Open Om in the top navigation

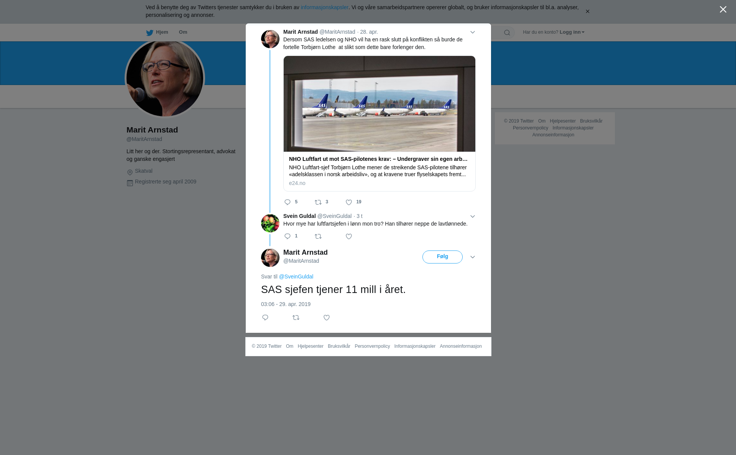click(x=183, y=32)
